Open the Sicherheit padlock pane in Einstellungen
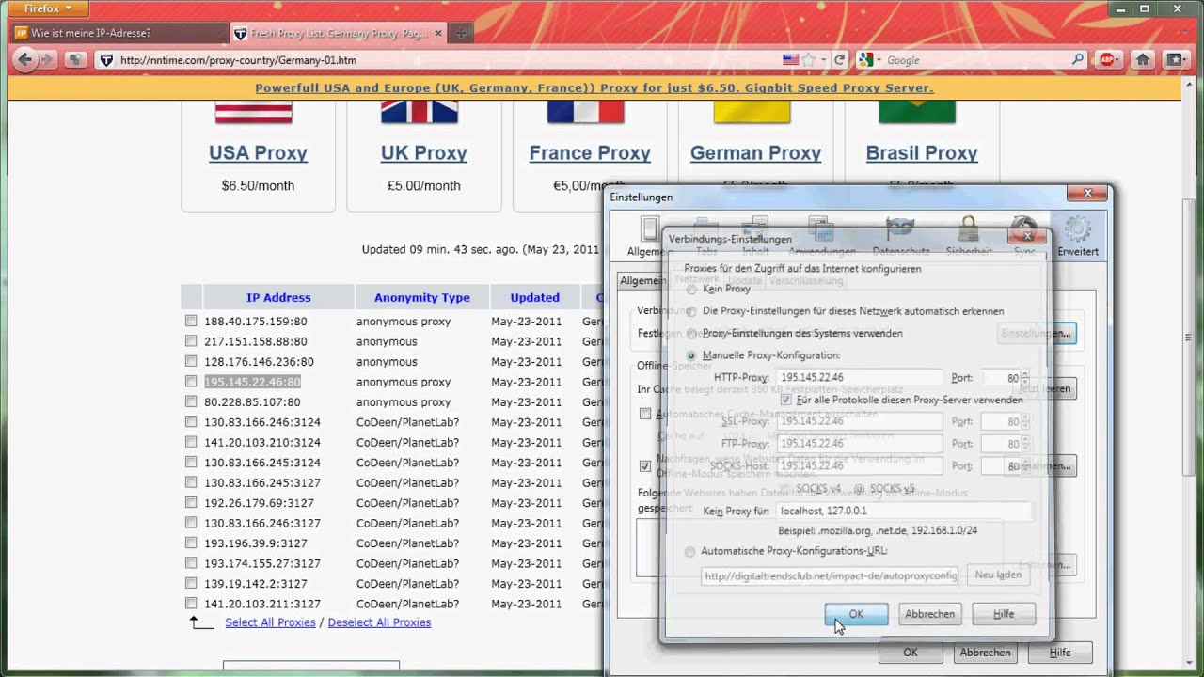The height and width of the screenshot is (677, 1204). click(x=968, y=236)
